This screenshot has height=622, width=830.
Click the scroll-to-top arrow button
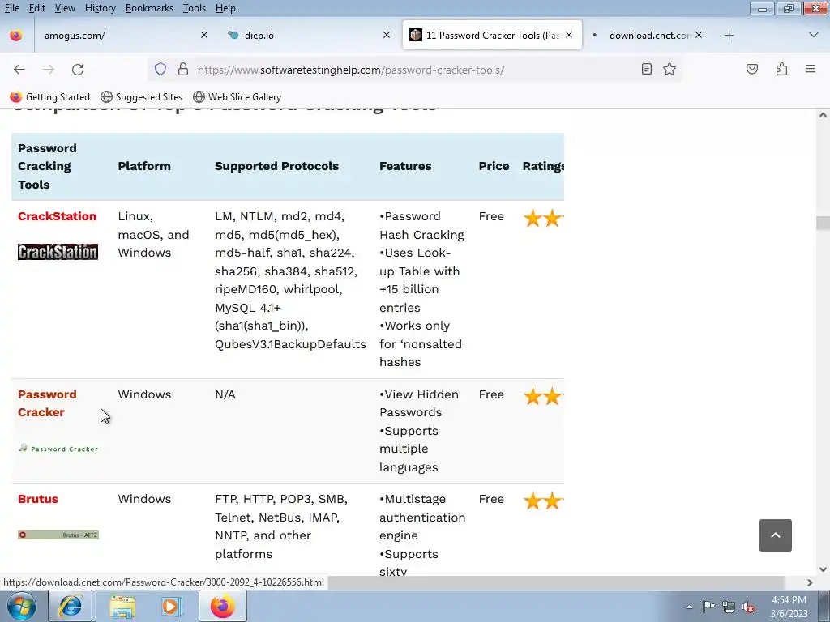coord(776,535)
